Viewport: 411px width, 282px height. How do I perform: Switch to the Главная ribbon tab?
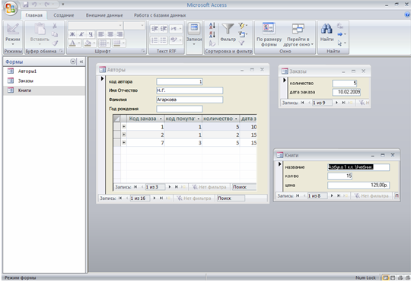(33, 15)
